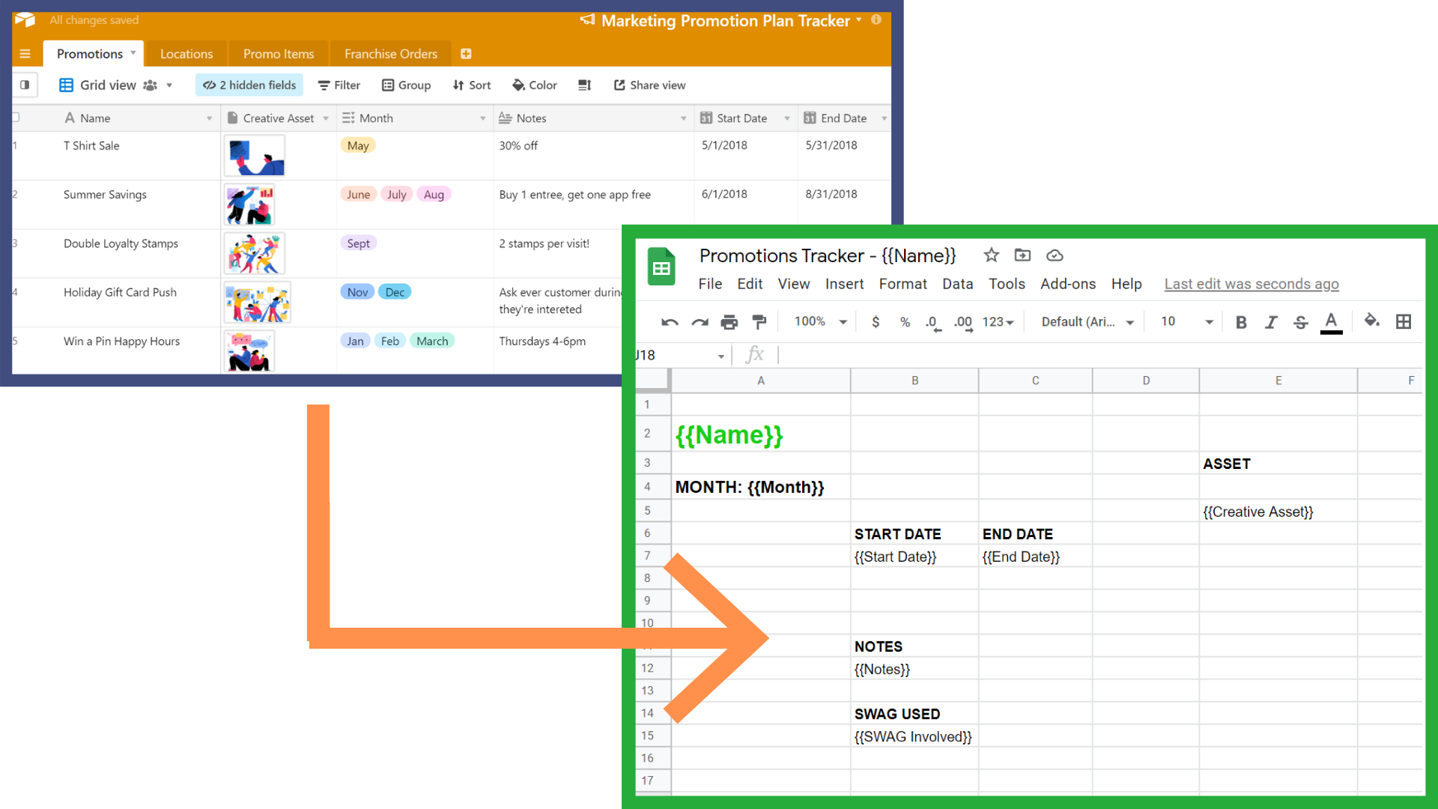
Task: Toggle italic formatting in Sheets
Action: pos(1271,321)
